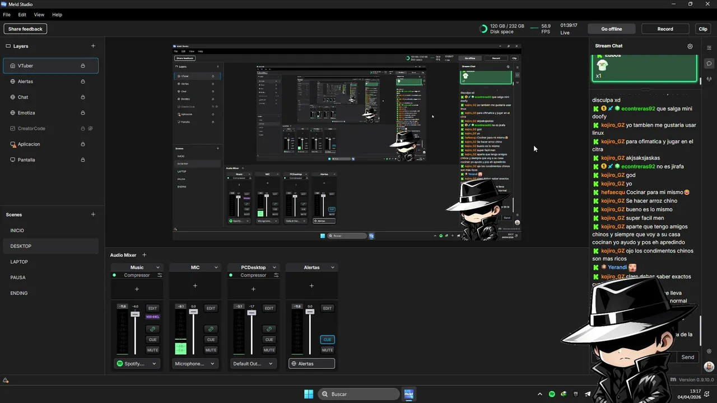Viewport: 717px width, 403px height.
Task: Toggle VOD-EXCL on the Music track
Action: pyautogui.click(x=152, y=317)
